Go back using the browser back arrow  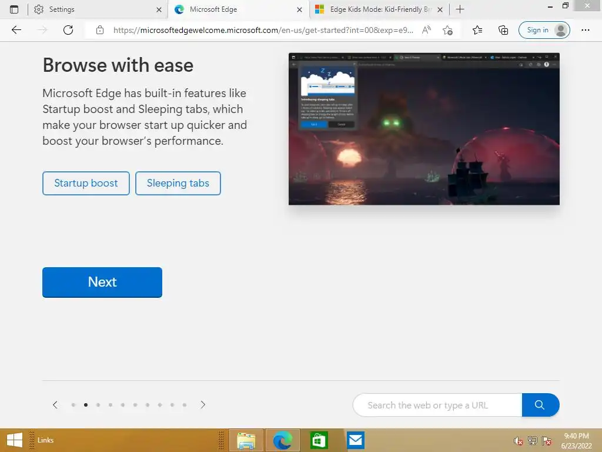tap(16, 30)
